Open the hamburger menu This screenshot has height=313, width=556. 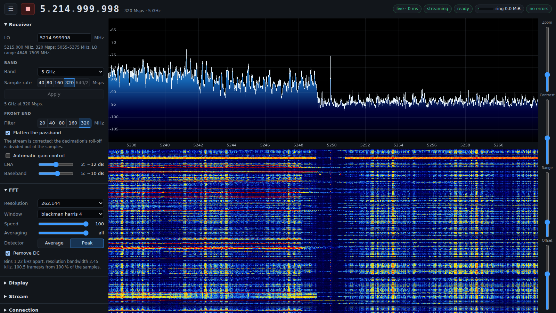tap(11, 9)
